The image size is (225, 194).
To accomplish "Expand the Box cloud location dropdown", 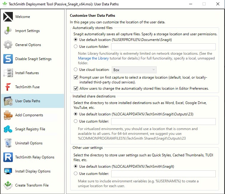I will [134, 70].
